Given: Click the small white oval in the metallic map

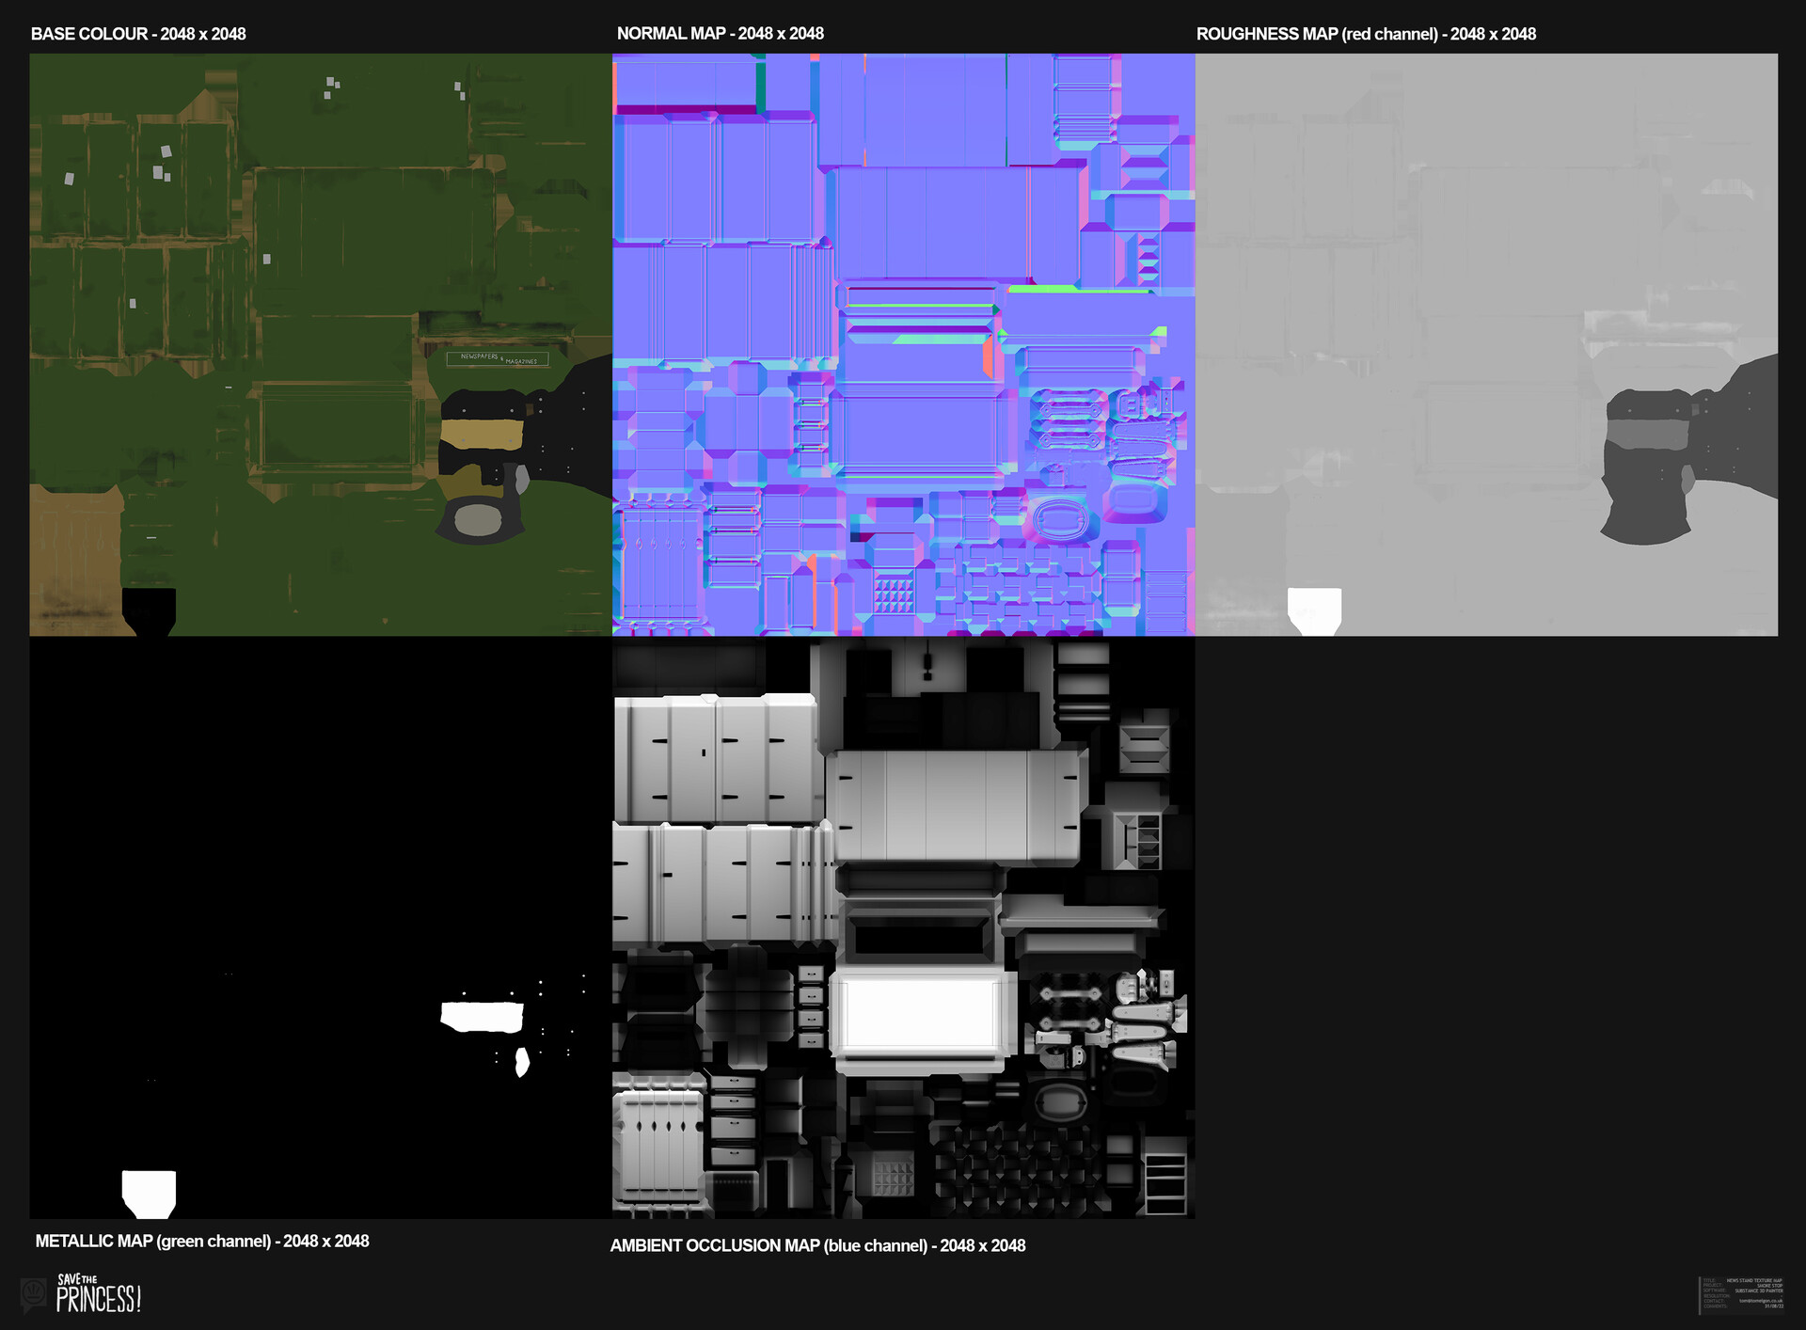Looking at the screenshot, I should 522,1063.
